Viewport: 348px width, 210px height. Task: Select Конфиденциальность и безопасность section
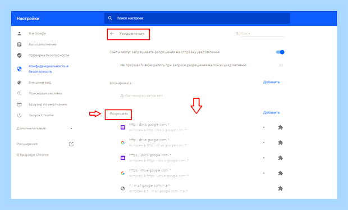pos(49,69)
